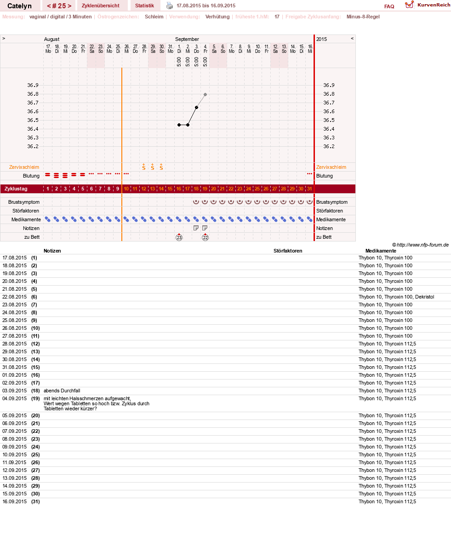The width and height of the screenshot is (451, 558).
Task: Open the Zyklenübersicht tab
Action: (101, 6)
